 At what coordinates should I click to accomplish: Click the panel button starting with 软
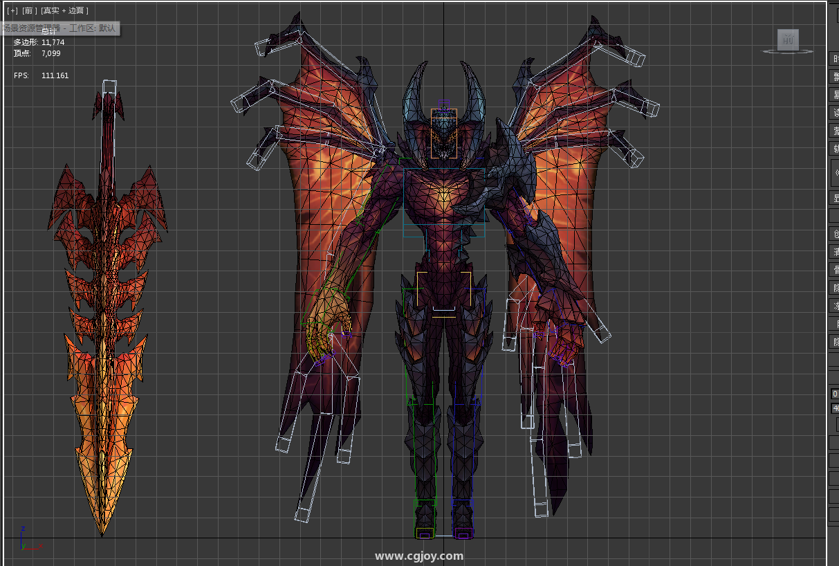tap(835, 149)
